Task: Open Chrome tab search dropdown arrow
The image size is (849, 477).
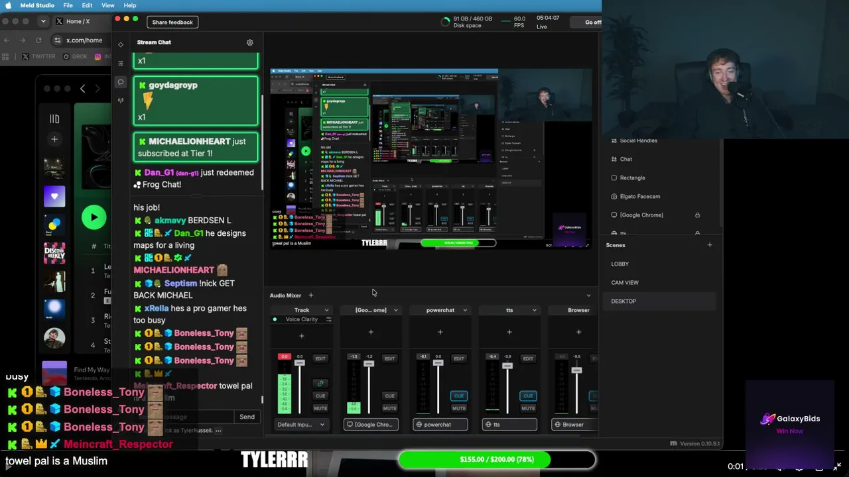Action: pyautogui.click(x=43, y=21)
